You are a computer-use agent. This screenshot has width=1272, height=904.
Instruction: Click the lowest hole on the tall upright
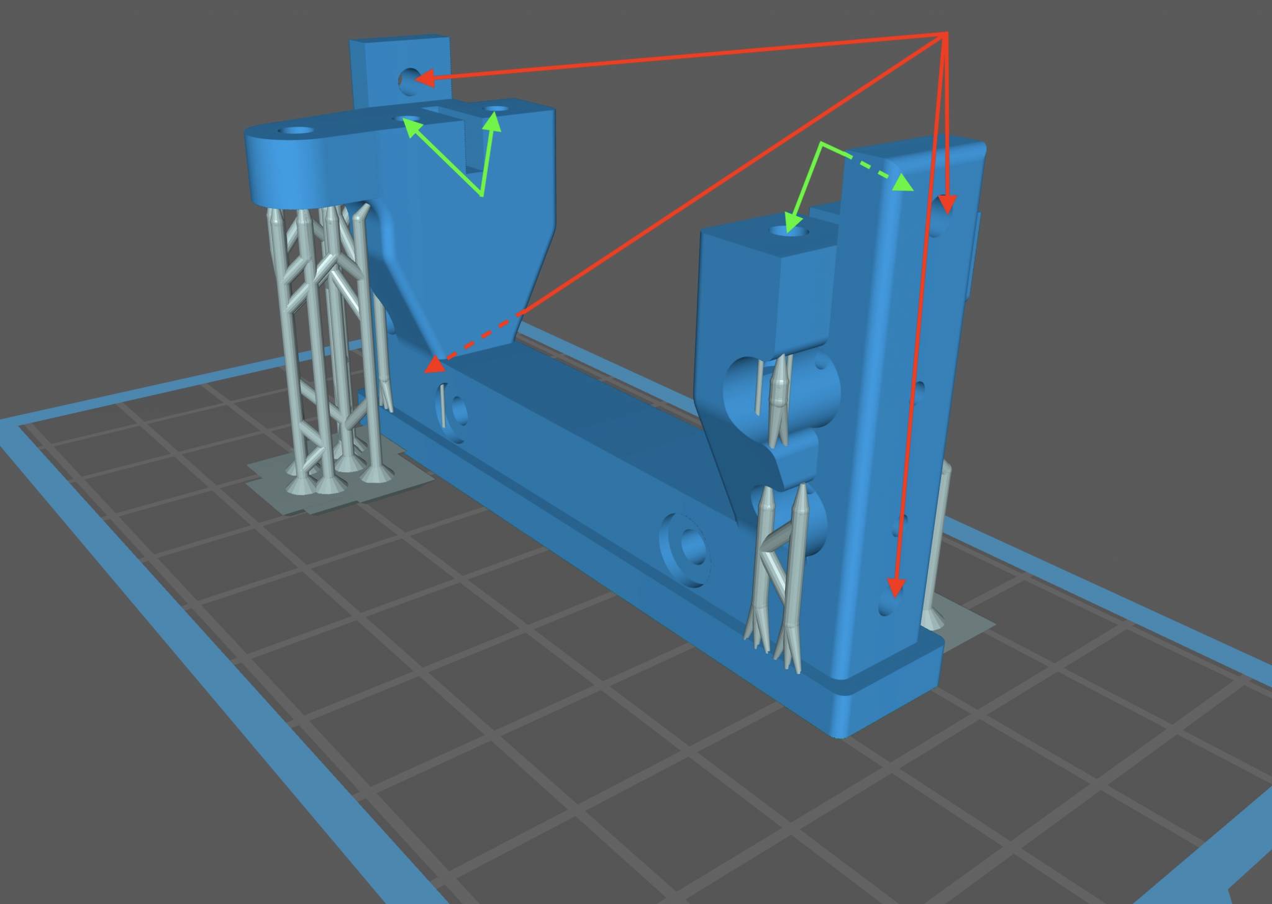(889, 604)
